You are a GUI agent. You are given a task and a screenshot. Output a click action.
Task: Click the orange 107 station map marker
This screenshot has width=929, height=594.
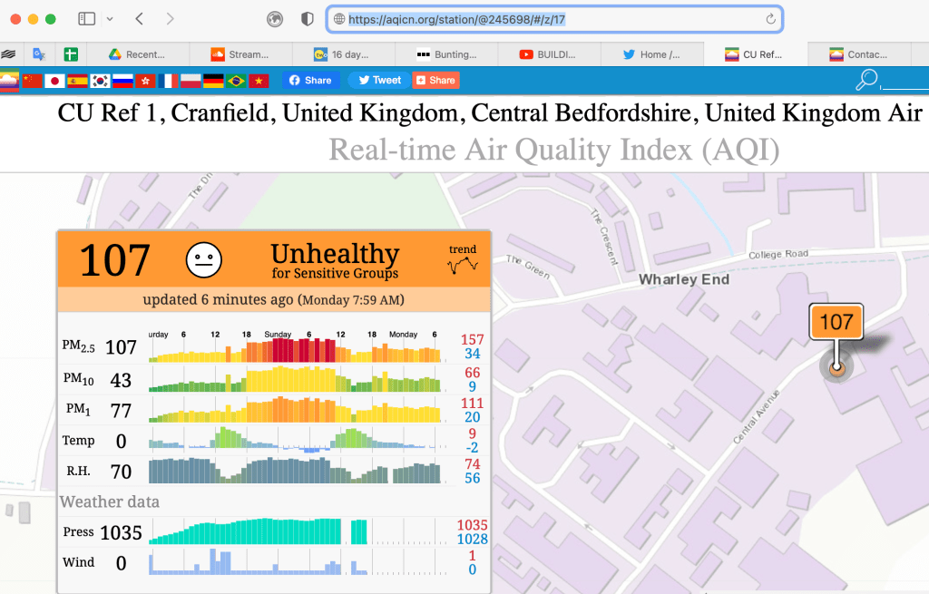click(x=836, y=322)
